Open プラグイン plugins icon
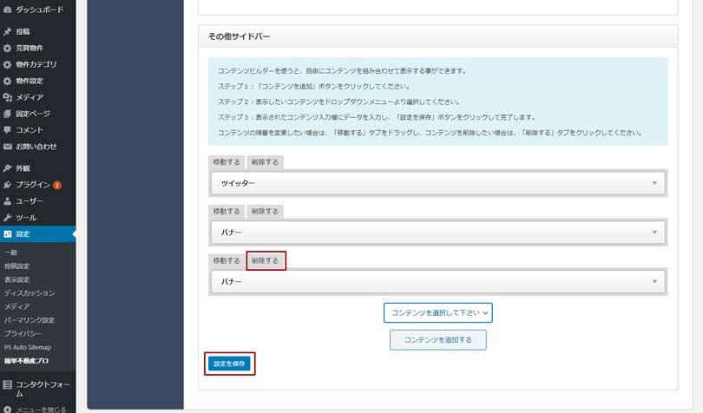The image size is (703, 413). pos(8,185)
